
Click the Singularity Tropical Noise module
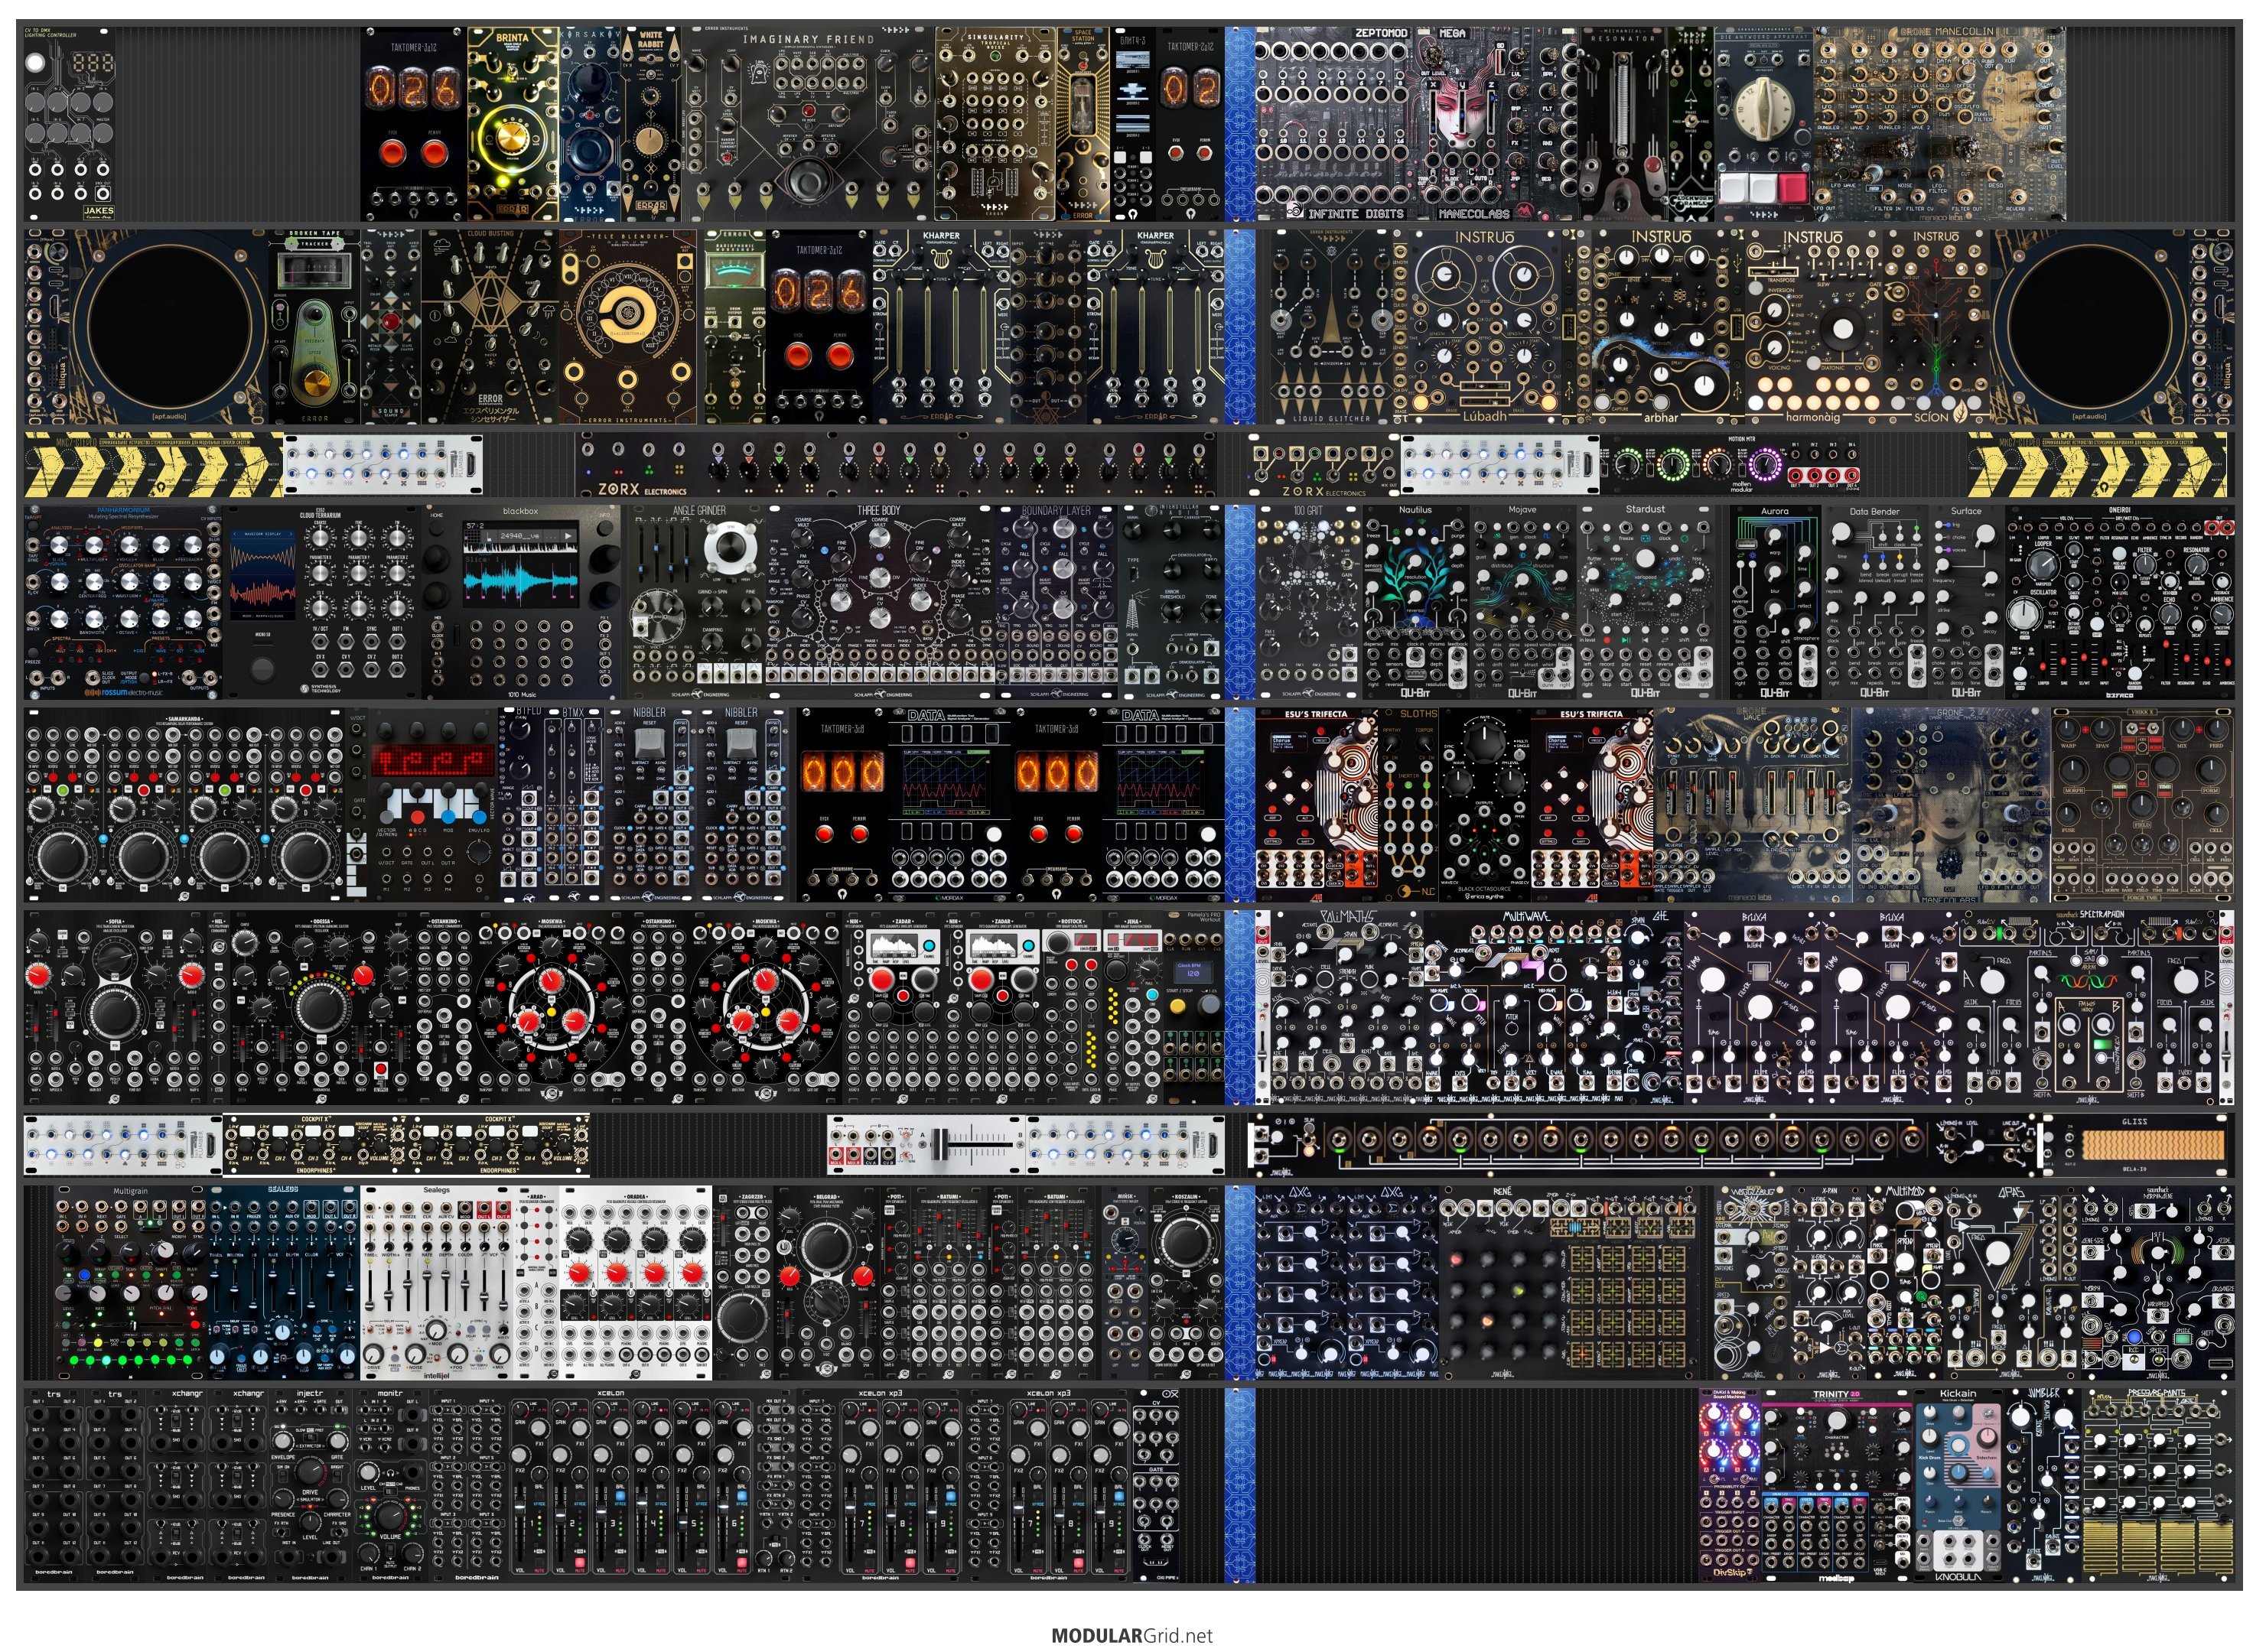tap(994, 123)
